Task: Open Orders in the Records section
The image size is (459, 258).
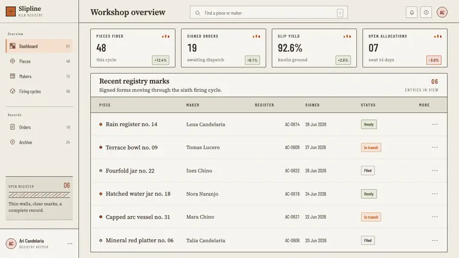Action: [x=39, y=127]
